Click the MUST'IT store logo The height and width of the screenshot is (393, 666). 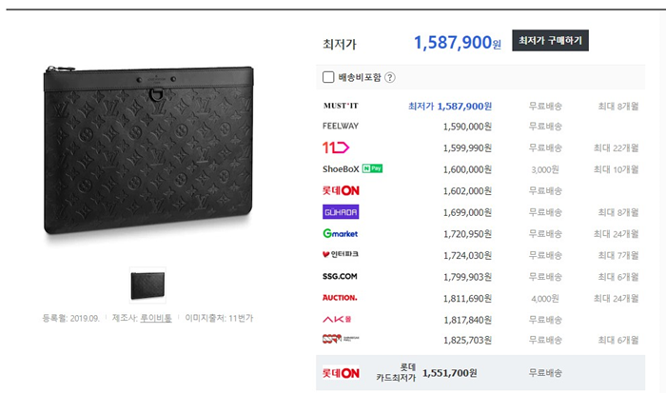tap(341, 106)
